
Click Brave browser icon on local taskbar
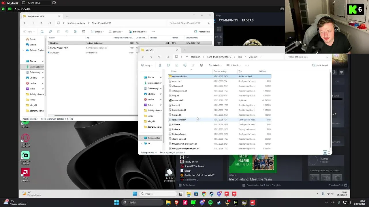[x=177, y=202]
